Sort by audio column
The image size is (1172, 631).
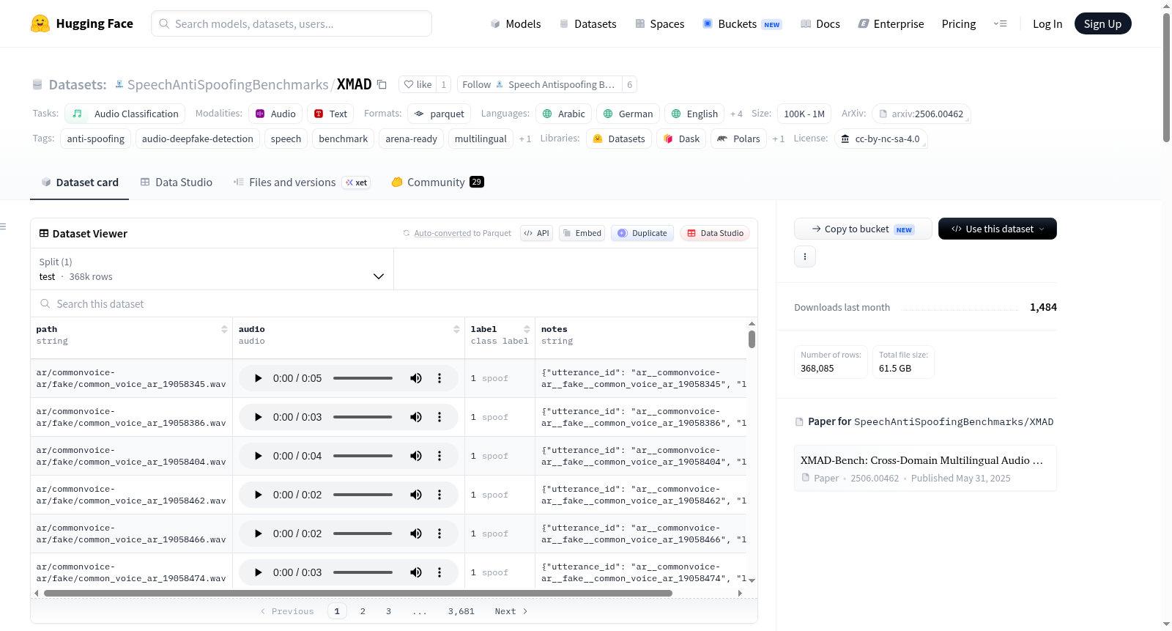[456, 330]
